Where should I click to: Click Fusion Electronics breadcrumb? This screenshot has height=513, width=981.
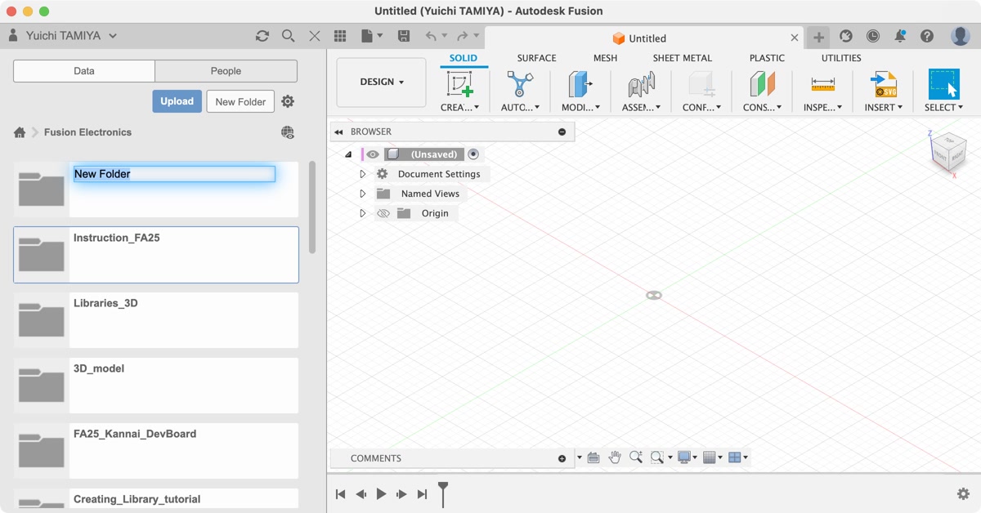[x=87, y=132]
